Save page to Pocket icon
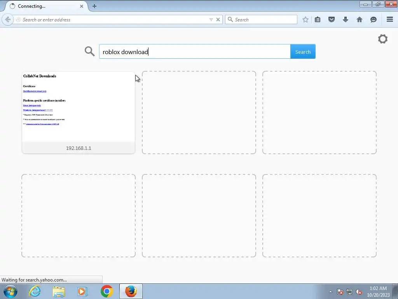 coord(332,19)
